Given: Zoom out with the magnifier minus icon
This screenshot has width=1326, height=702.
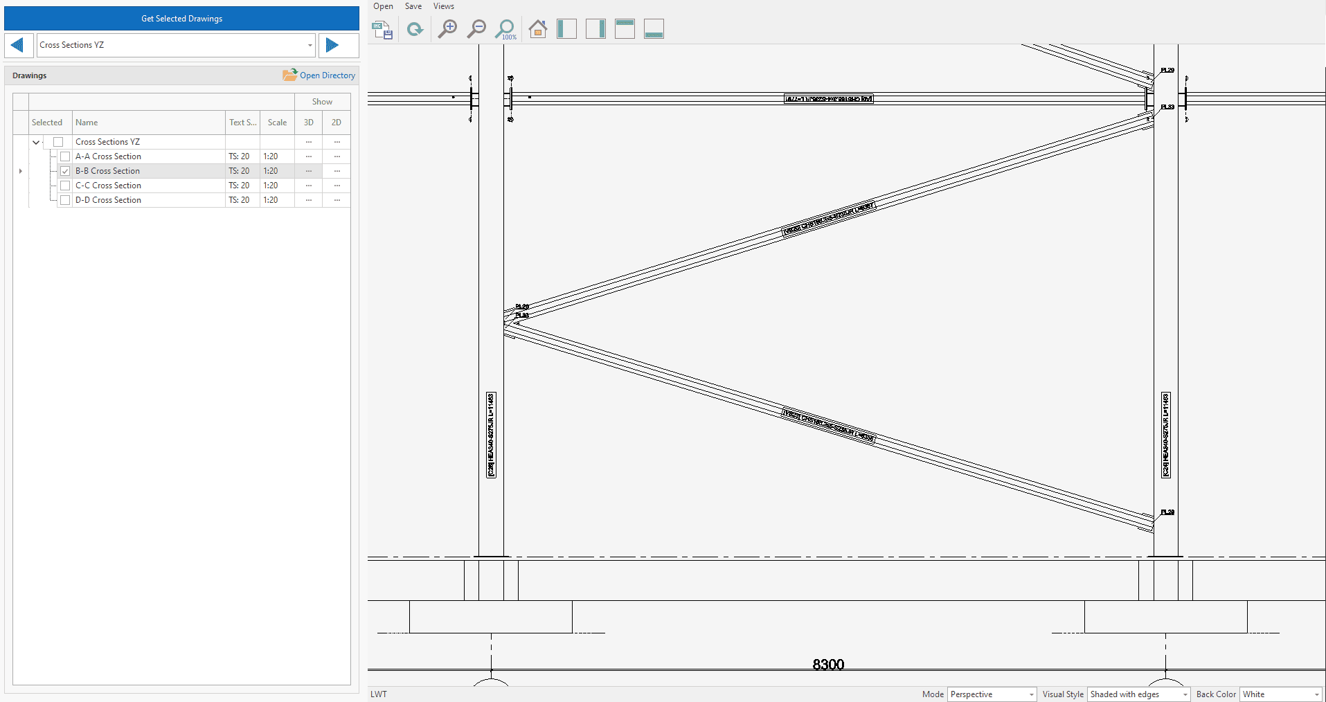Looking at the screenshot, I should pos(476,29).
